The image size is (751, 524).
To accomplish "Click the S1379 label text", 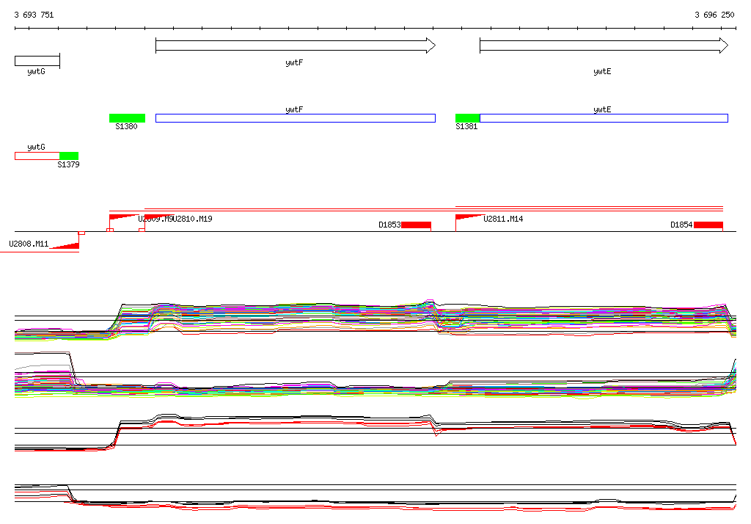I will click(x=68, y=164).
